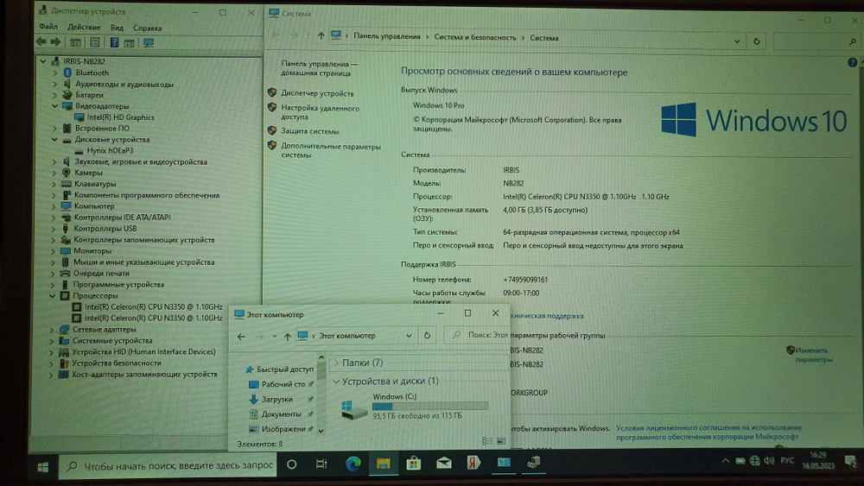Collapse Устройства и диски (1) group

336,381
